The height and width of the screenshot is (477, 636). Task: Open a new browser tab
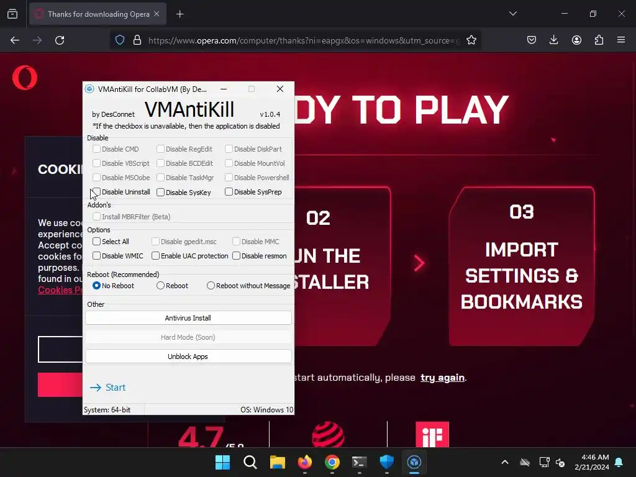coord(179,14)
